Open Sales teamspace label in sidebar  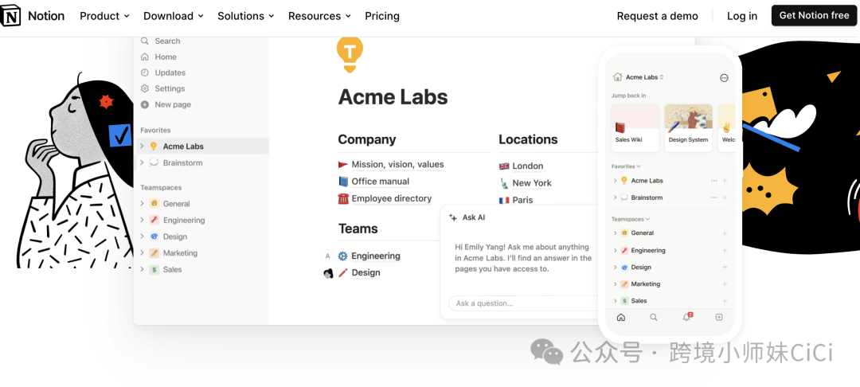pos(172,269)
